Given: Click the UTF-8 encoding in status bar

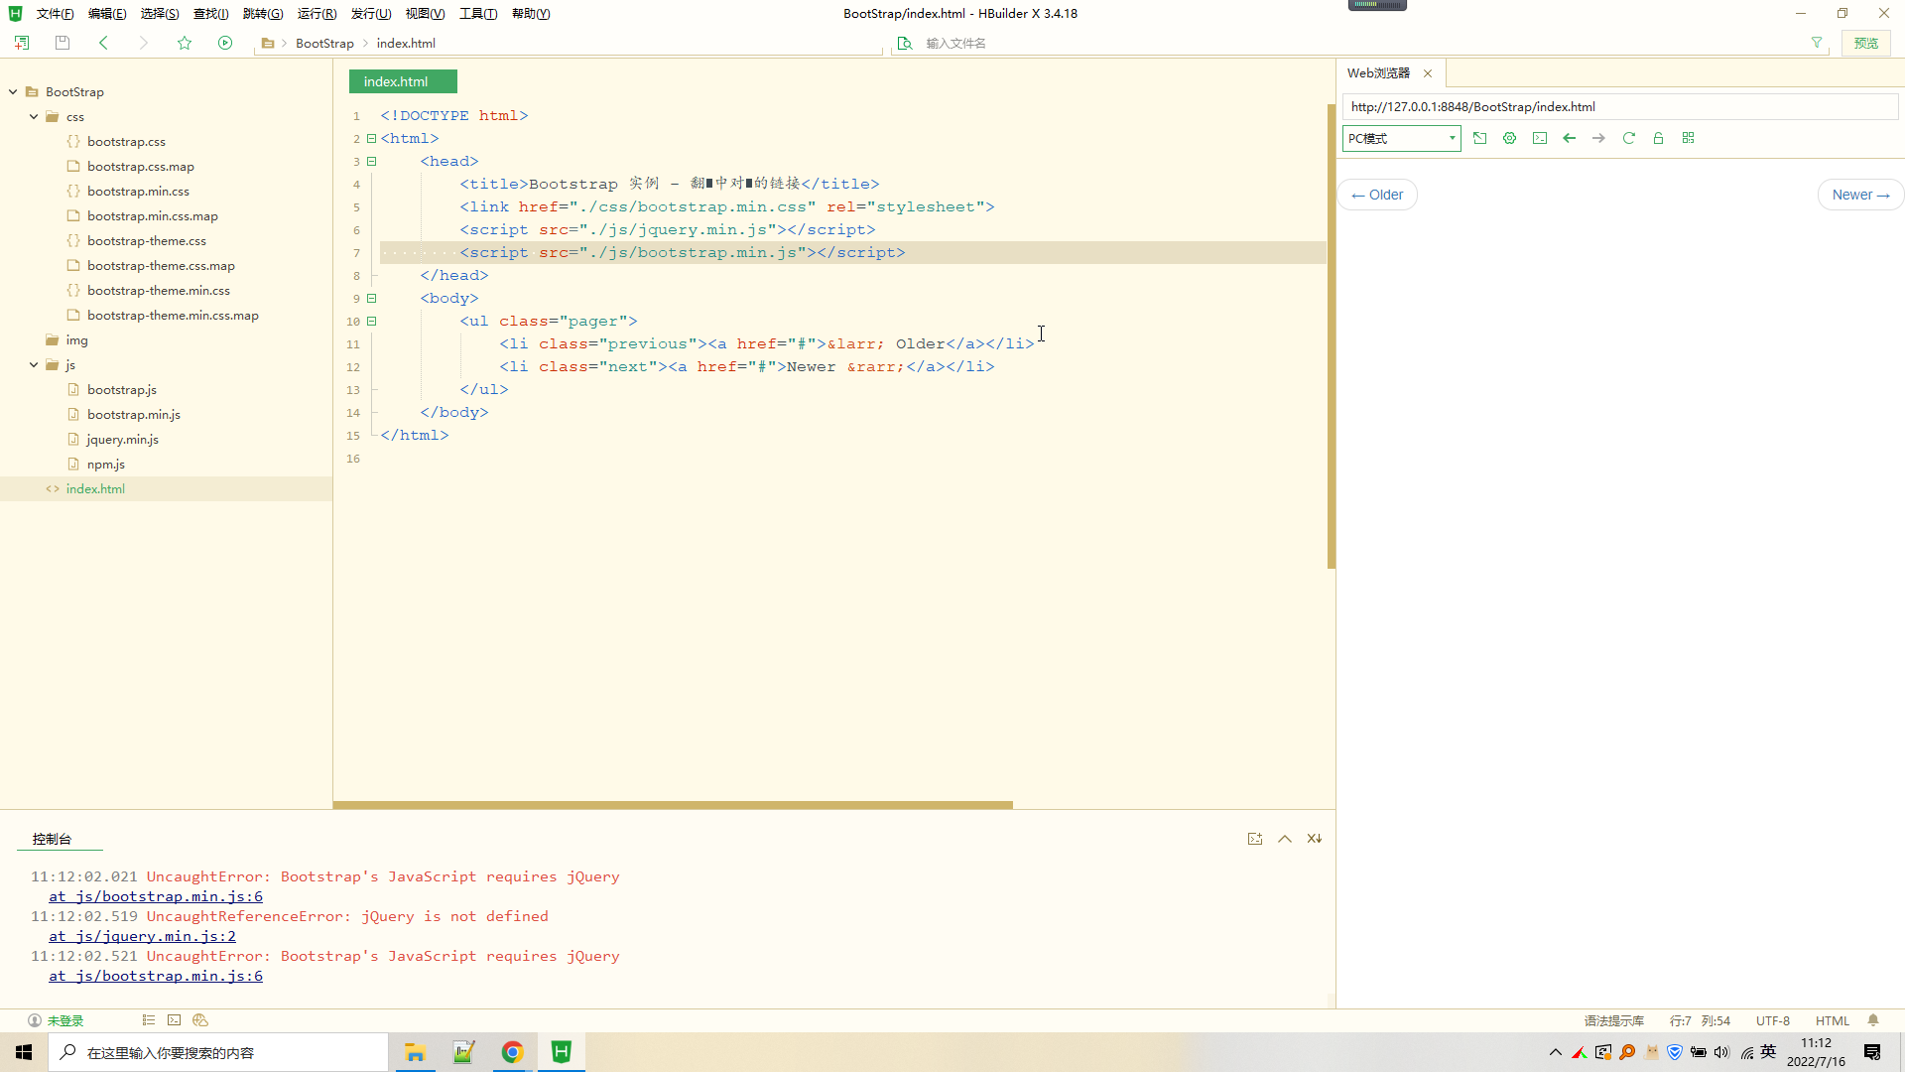Looking at the screenshot, I should point(1773,1020).
